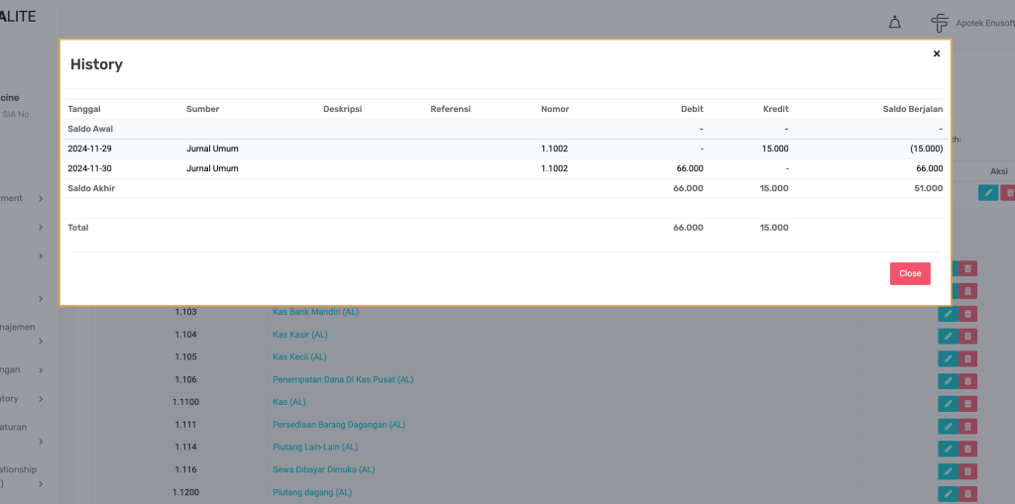Image resolution: width=1015 pixels, height=504 pixels.
Task: Edit the Sewa Dibayar Dimuka (AL) account
Action: point(948,471)
